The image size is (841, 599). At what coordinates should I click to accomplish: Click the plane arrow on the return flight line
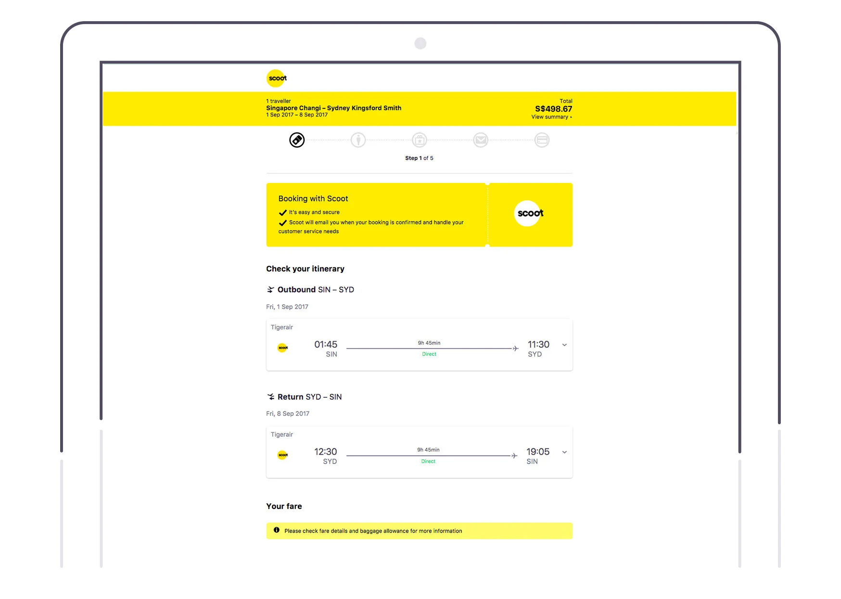pyautogui.click(x=514, y=456)
